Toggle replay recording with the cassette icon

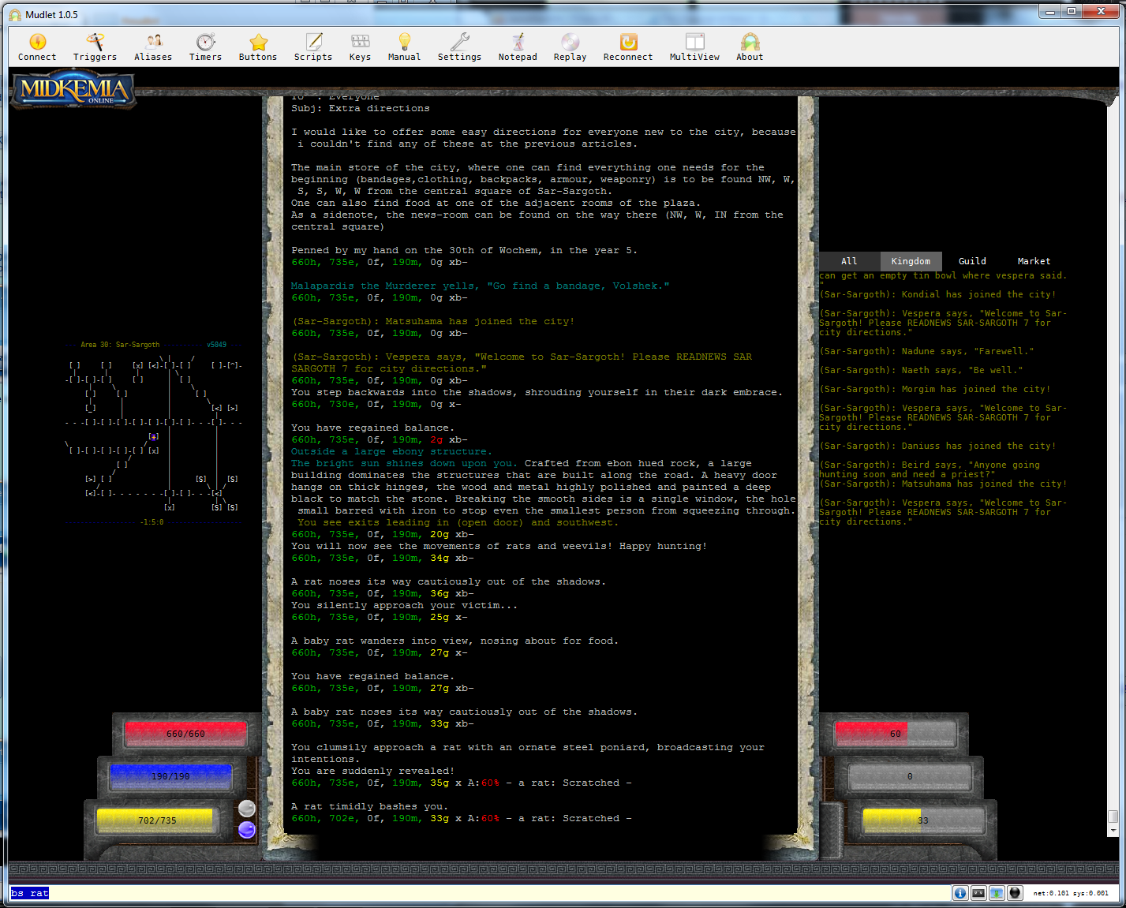coord(978,893)
